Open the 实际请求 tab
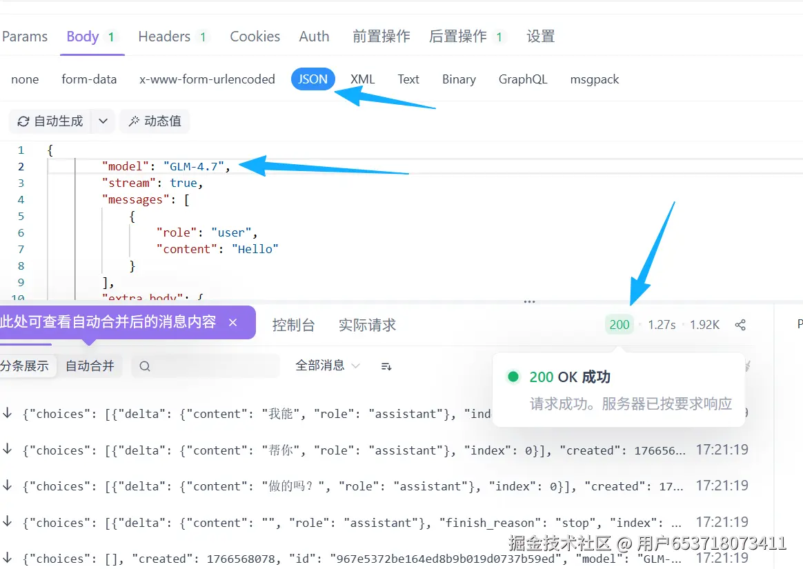This screenshot has height=569, width=803. coord(367,326)
